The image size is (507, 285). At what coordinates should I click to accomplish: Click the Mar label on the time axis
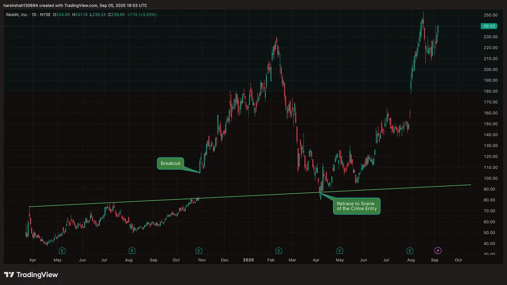point(292,260)
